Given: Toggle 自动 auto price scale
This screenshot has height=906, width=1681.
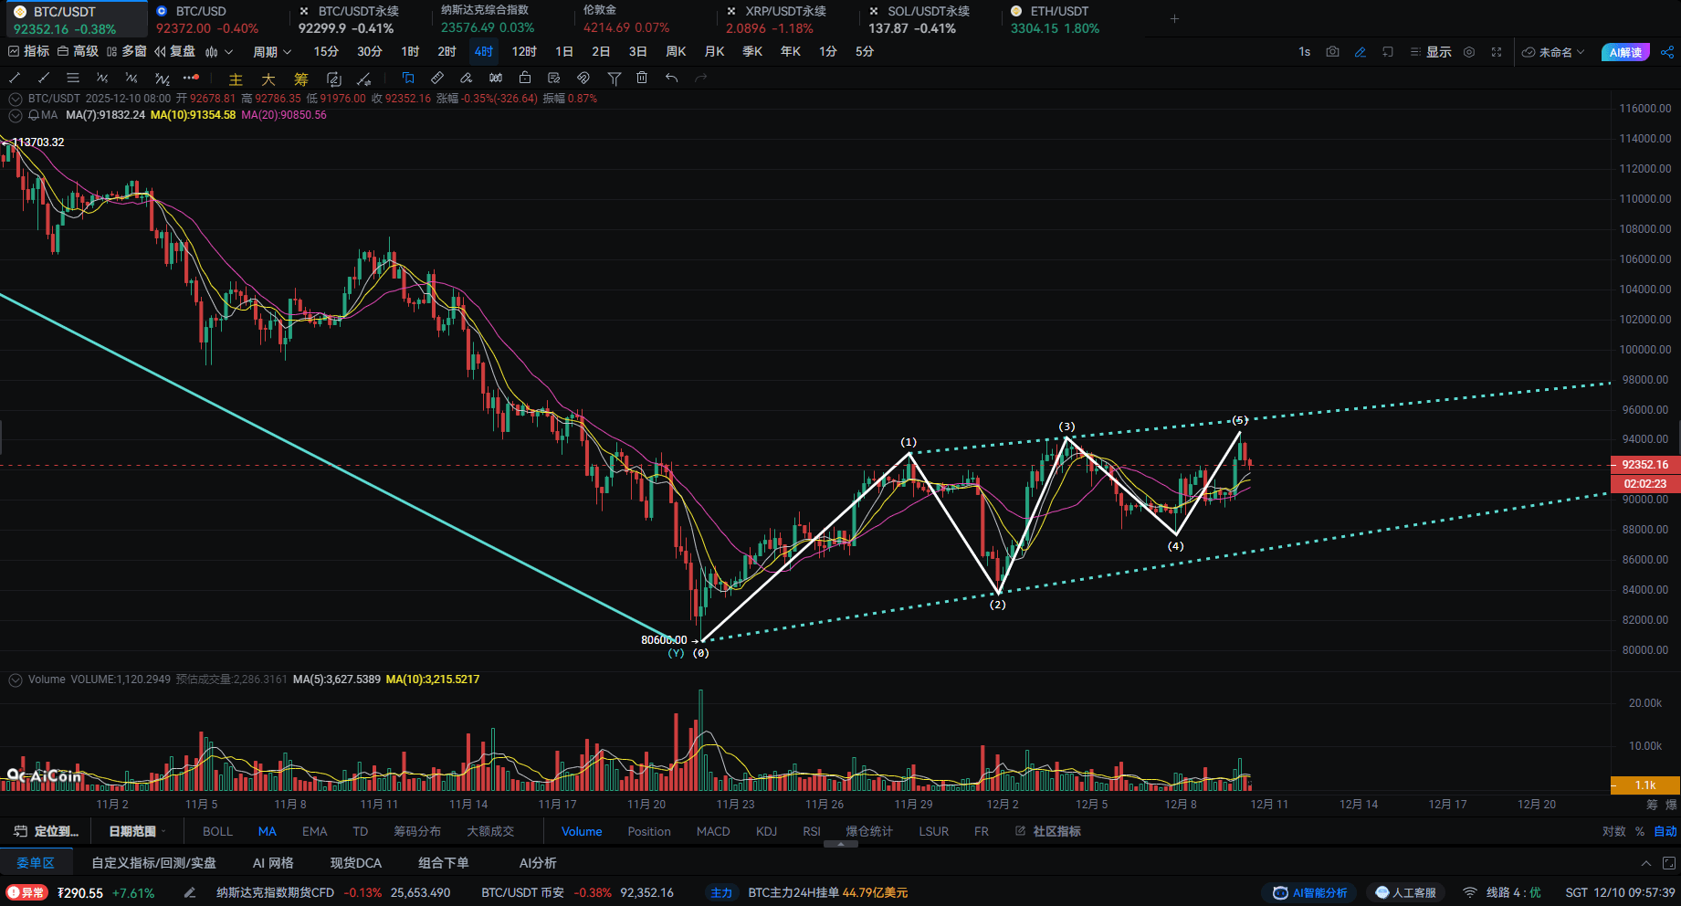Looking at the screenshot, I should pyautogui.click(x=1665, y=831).
